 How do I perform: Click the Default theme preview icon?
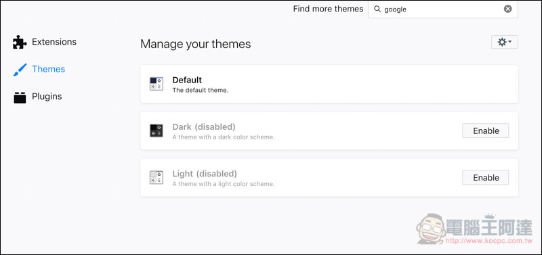click(x=157, y=84)
